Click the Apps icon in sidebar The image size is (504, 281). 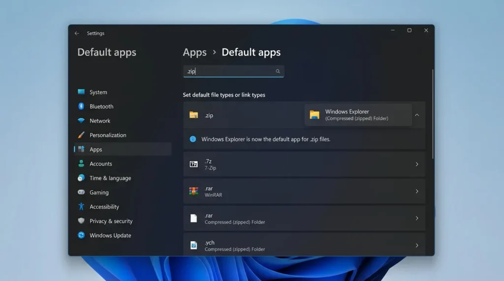(81, 149)
